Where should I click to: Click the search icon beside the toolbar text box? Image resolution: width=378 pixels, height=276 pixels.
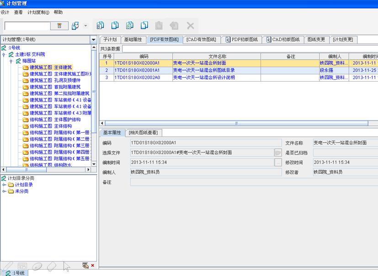point(59,26)
